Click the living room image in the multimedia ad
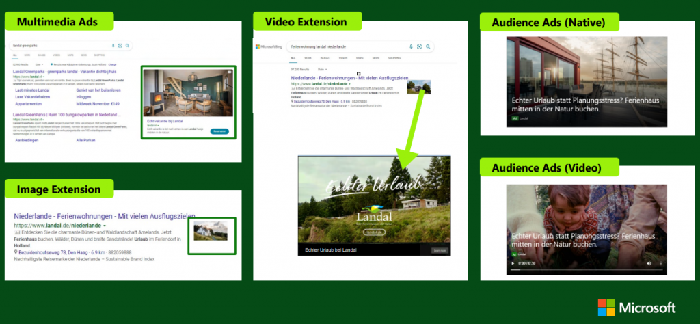 click(x=188, y=93)
